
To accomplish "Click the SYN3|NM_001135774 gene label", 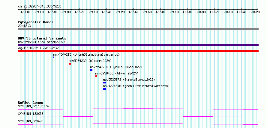I will 33,106.
